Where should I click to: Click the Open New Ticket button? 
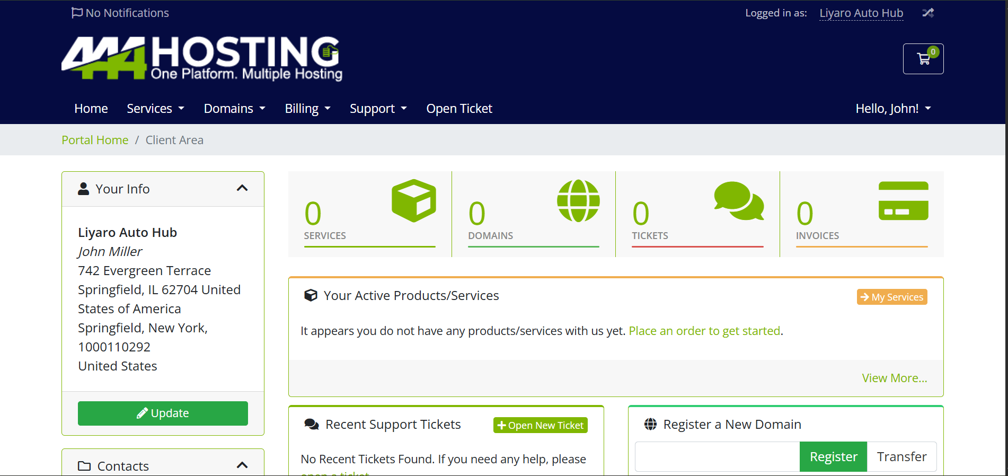(x=540, y=425)
